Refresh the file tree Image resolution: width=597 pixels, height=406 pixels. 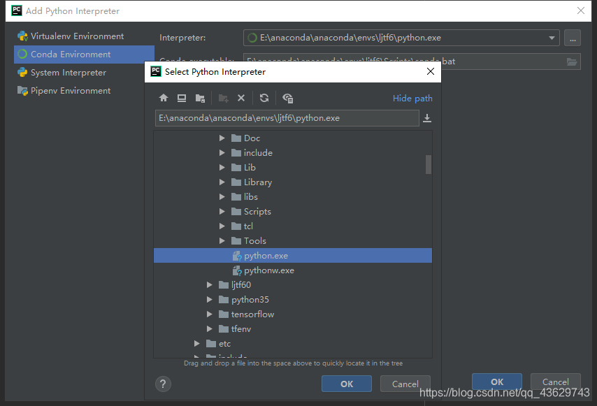click(264, 98)
